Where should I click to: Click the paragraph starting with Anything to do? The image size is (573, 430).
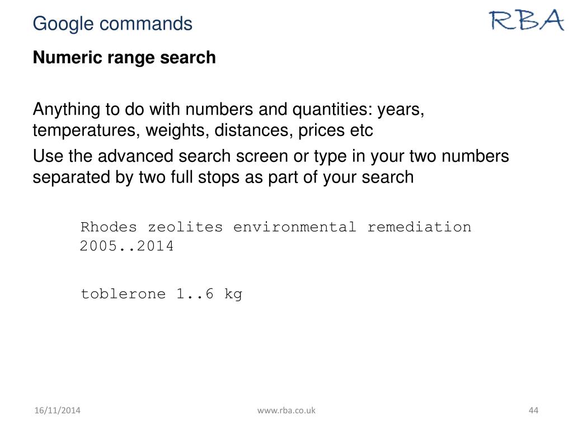pos(228,120)
